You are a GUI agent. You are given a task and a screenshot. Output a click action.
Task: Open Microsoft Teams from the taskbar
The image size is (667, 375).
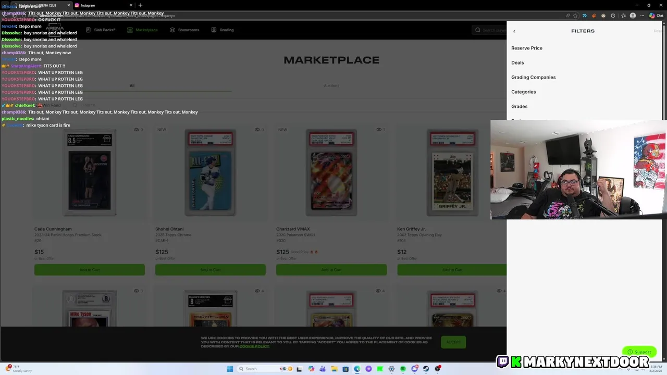pos(323,369)
